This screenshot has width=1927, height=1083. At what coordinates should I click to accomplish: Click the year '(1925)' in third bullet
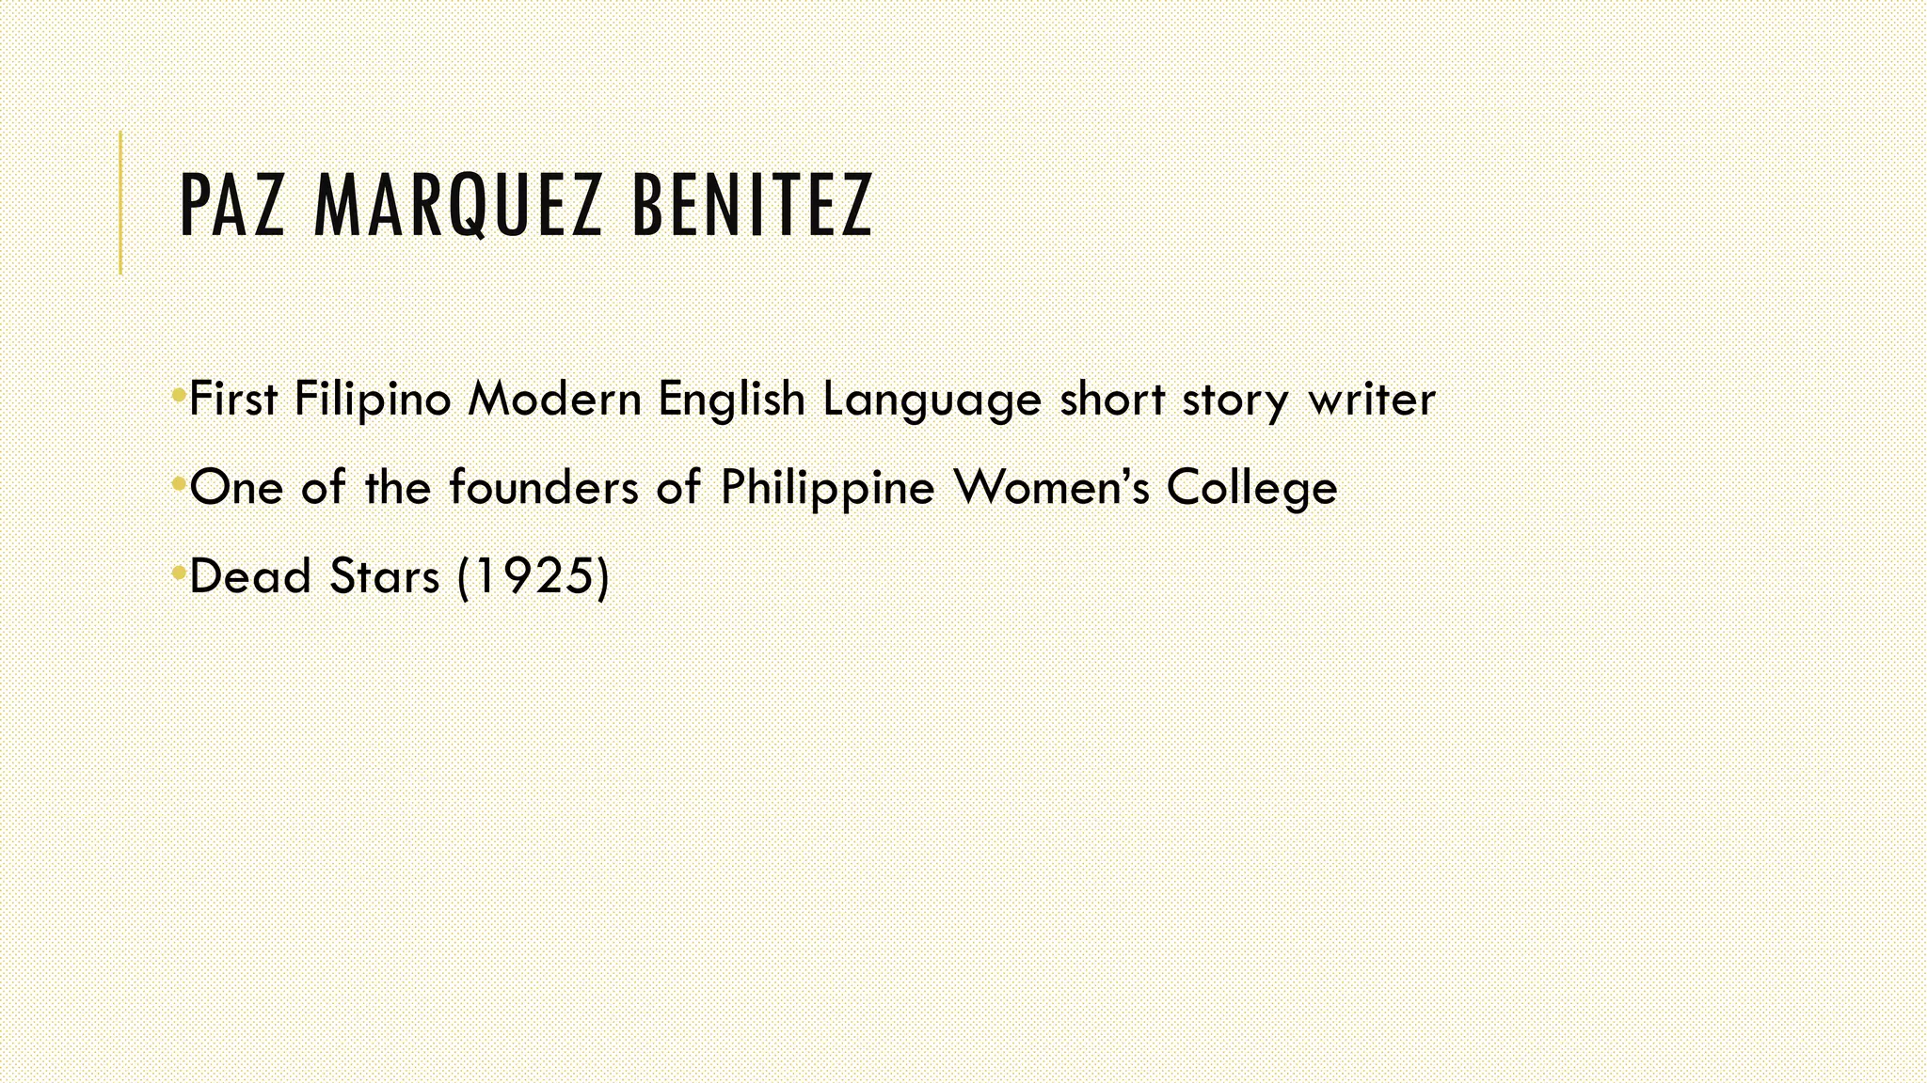coord(534,576)
